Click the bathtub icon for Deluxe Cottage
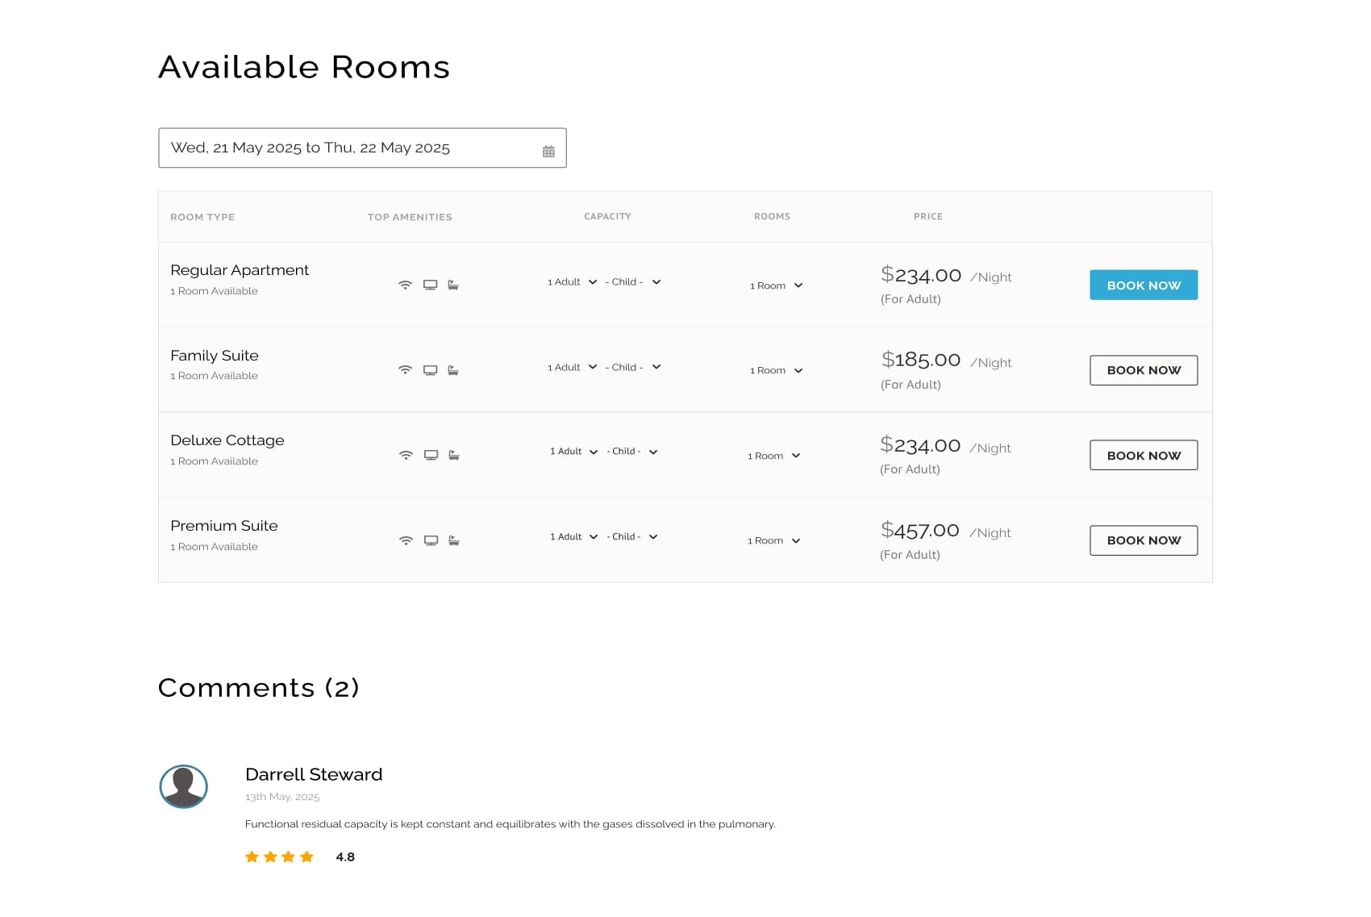 tap(454, 455)
